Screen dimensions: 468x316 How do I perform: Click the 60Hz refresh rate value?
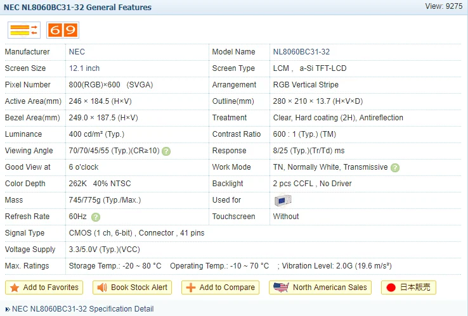(x=77, y=217)
